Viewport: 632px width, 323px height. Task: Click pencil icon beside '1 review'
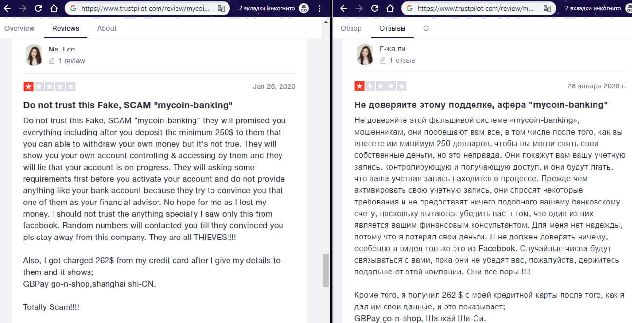click(52, 61)
